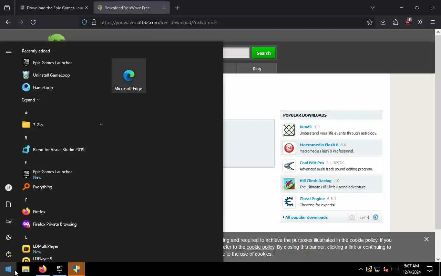Open the firefox-view tab overview icon
Viewport: 441px width, 276px height.
7,8
